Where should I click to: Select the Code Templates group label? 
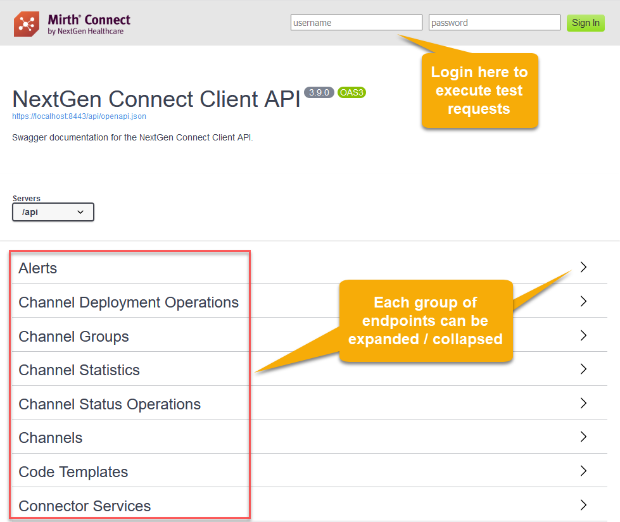(73, 472)
